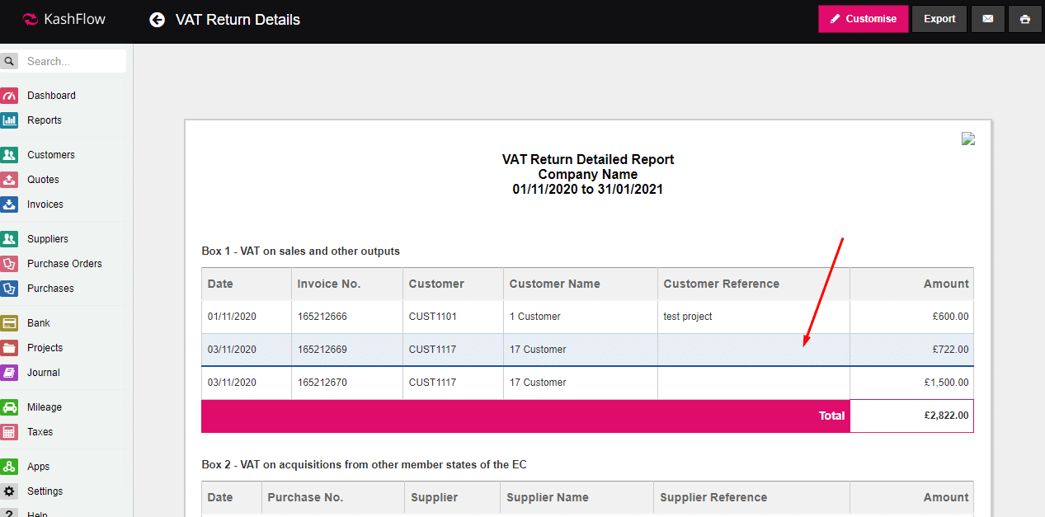Click the email envelope icon in header
This screenshot has height=517, width=1045.
(x=987, y=19)
